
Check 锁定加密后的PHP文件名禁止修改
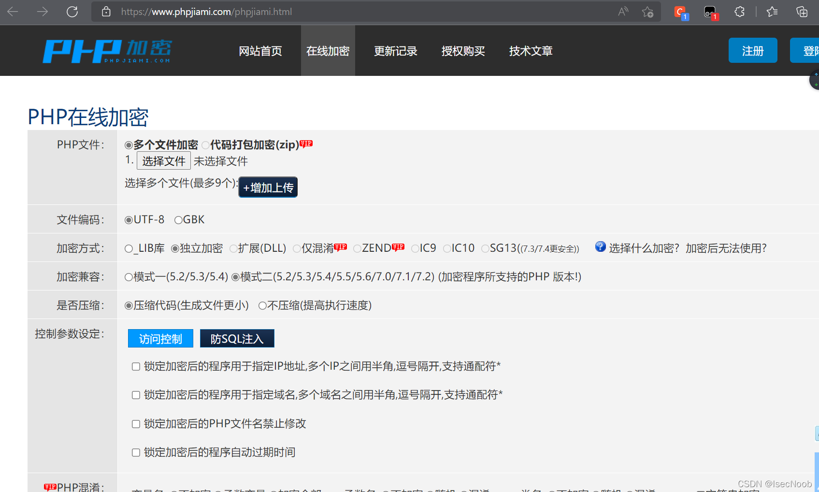136,424
